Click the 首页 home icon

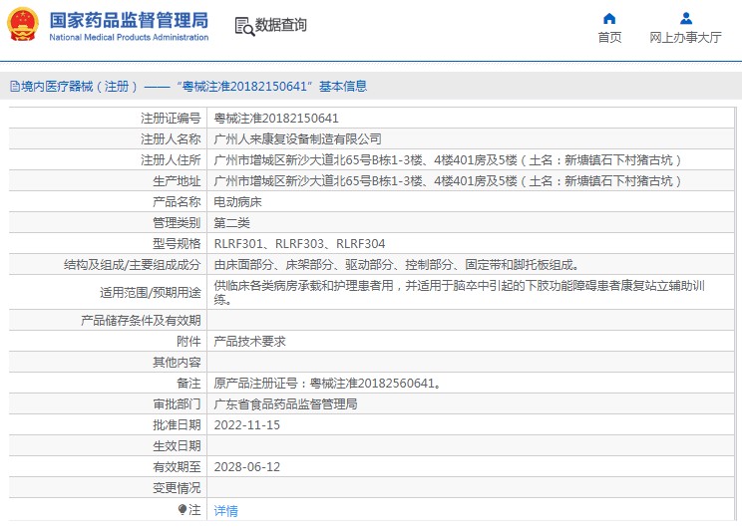[609, 19]
